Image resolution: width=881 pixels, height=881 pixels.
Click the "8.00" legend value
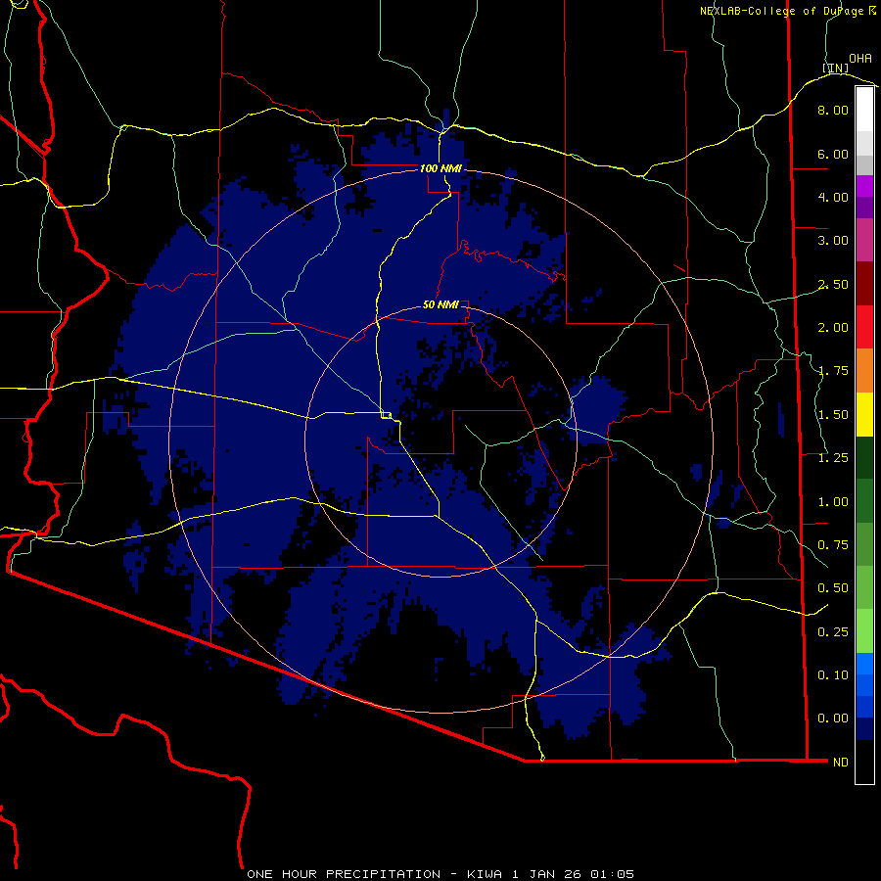pyautogui.click(x=833, y=110)
